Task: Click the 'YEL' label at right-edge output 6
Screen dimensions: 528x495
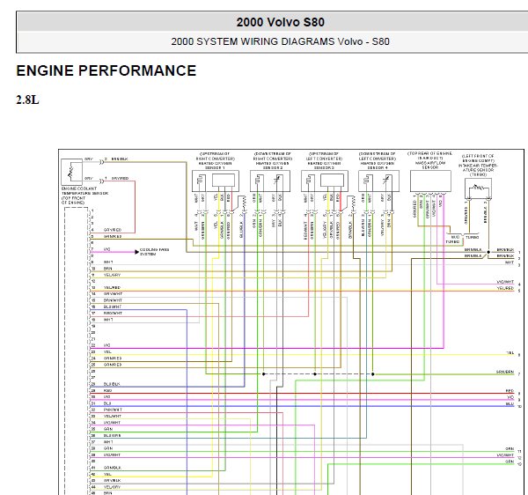Action: pos(510,353)
